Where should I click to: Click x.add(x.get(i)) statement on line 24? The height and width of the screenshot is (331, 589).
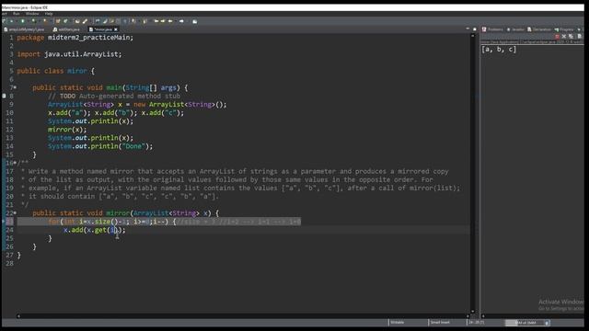pyautogui.click(x=95, y=230)
